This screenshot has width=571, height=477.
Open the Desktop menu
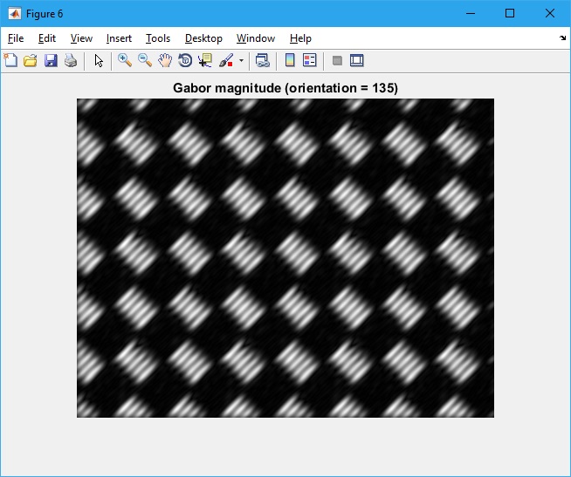coord(203,38)
